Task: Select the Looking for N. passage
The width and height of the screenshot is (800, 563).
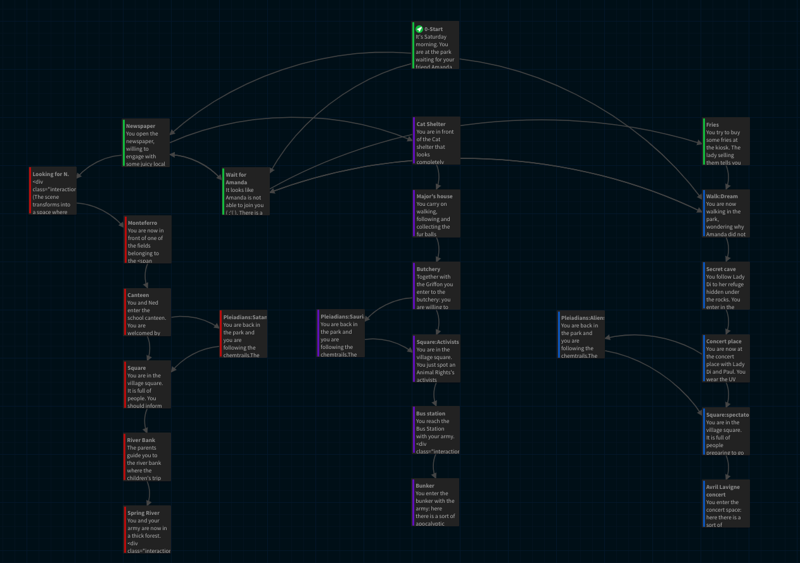Action: click(x=53, y=191)
